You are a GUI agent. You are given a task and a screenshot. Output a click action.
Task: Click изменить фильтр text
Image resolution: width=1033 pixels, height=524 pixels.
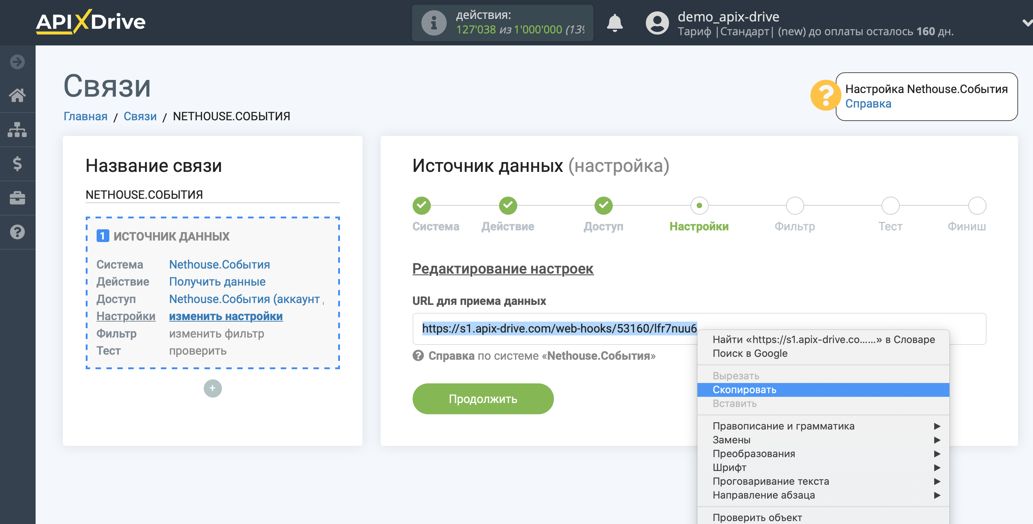pos(216,334)
